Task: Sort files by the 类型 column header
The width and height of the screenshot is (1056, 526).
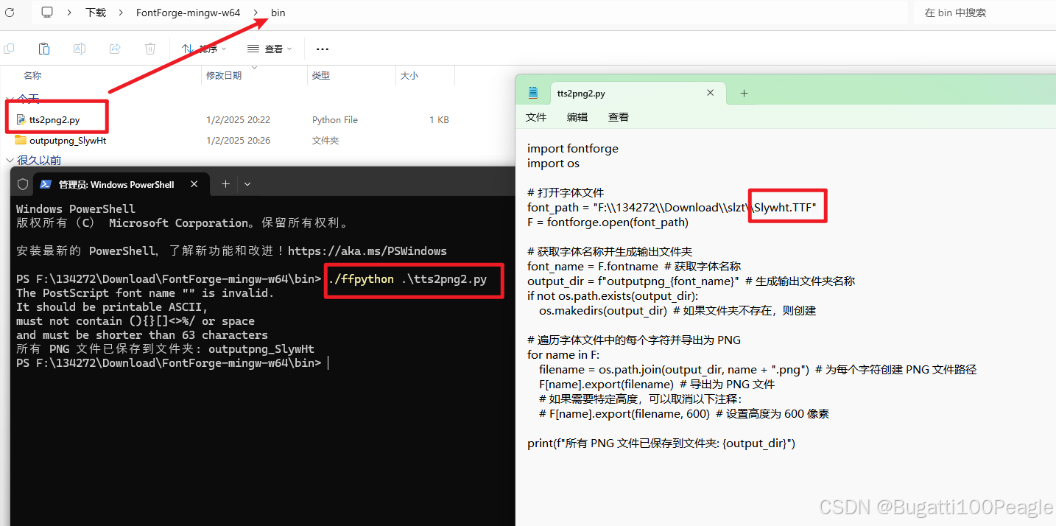Action: click(321, 75)
